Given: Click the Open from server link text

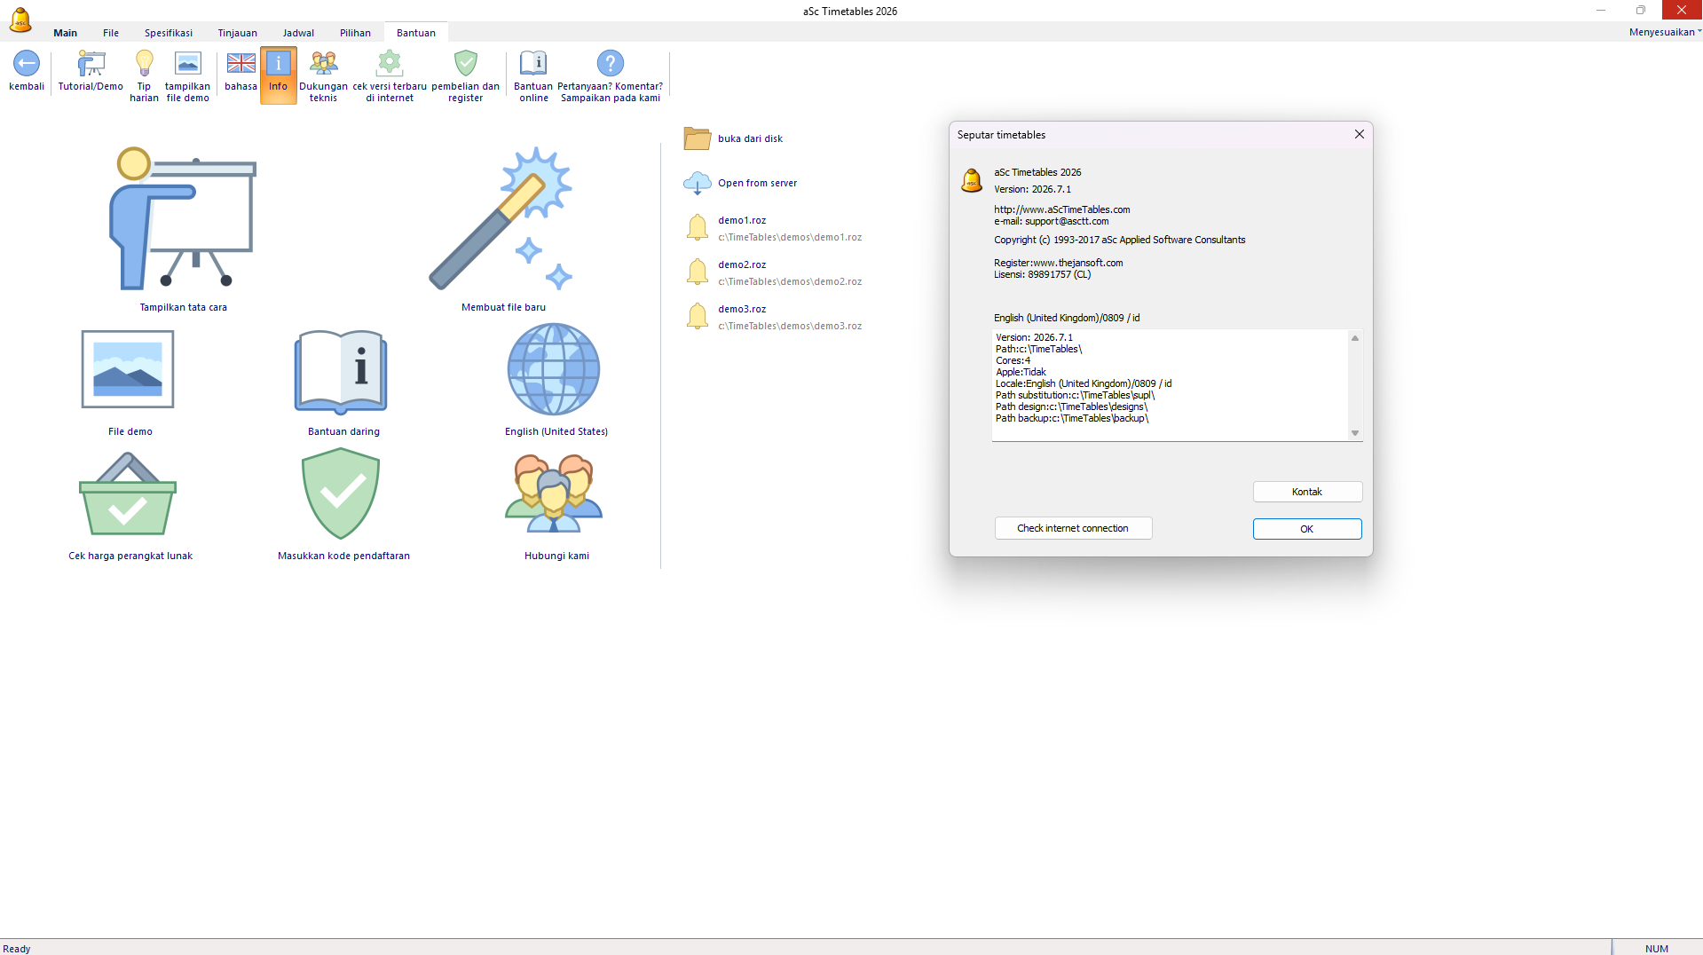Looking at the screenshot, I should 757,183.
